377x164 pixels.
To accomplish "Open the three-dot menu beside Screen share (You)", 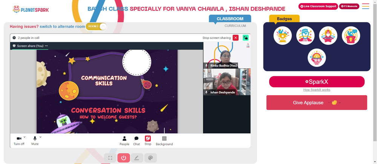I will pyautogui.click(x=46, y=46).
